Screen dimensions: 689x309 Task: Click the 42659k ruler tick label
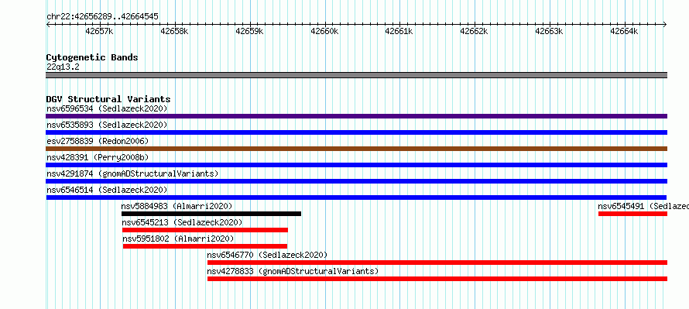point(249,32)
